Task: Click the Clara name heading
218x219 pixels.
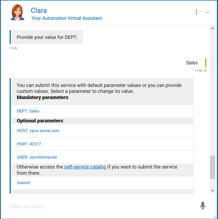Action: tap(39, 10)
